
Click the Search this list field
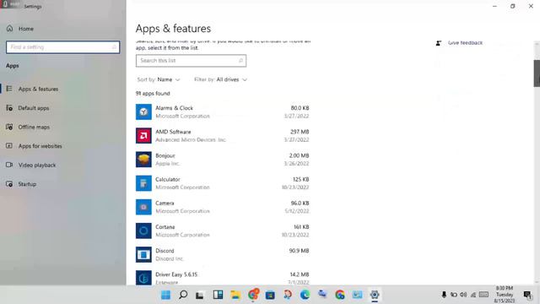[x=191, y=61]
